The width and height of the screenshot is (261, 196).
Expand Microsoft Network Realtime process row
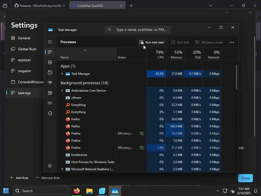click(62, 169)
